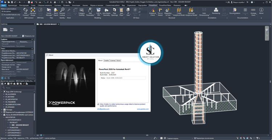Open the 3D View tool

[x=128, y=12]
